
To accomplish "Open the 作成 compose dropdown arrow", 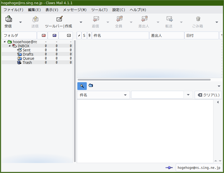I will 81,22.
